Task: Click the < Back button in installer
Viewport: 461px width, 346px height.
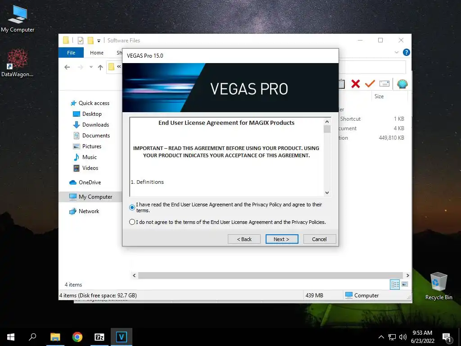Action: (x=244, y=239)
